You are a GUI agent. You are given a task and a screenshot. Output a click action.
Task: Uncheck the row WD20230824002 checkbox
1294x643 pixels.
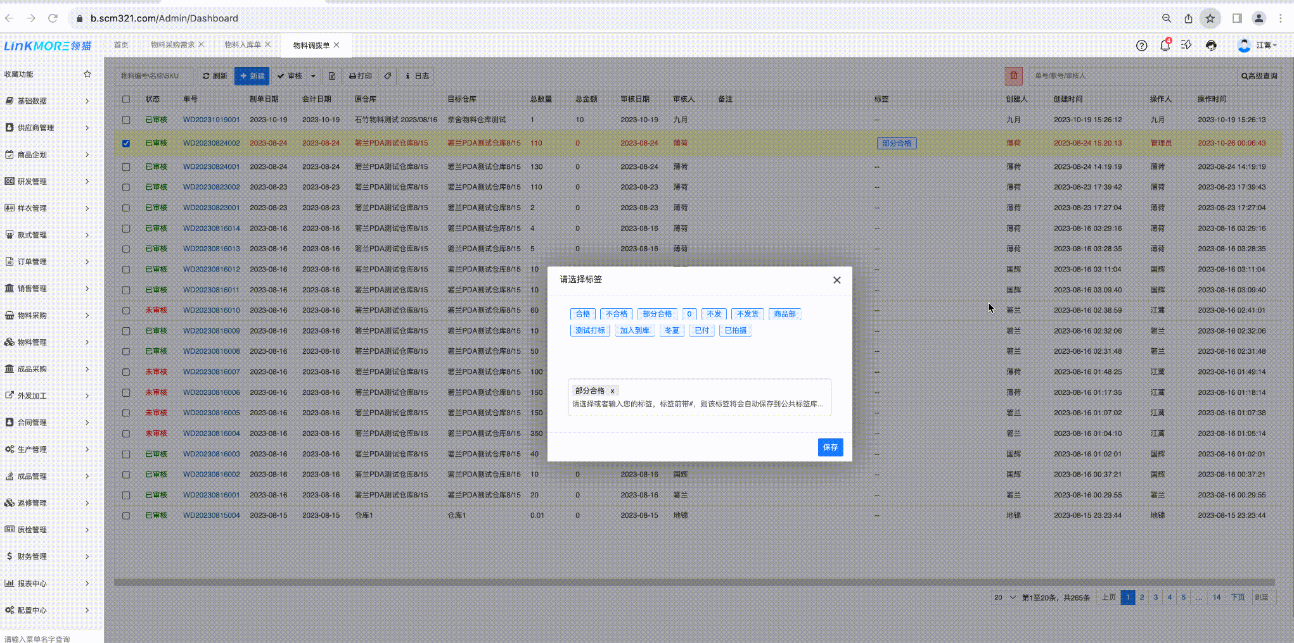click(x=126, y=144)
